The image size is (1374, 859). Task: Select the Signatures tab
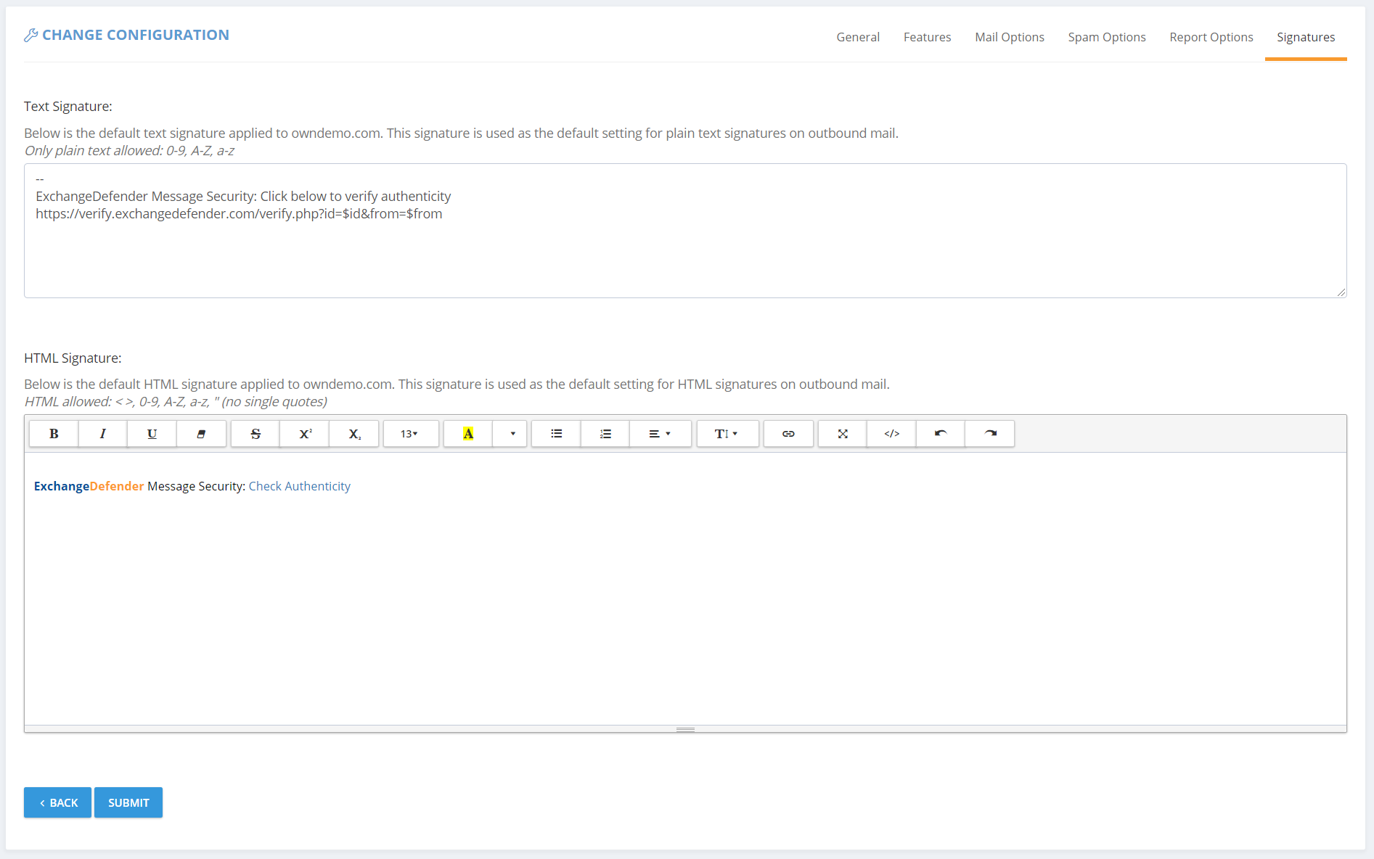click(x=1306, y=37)
